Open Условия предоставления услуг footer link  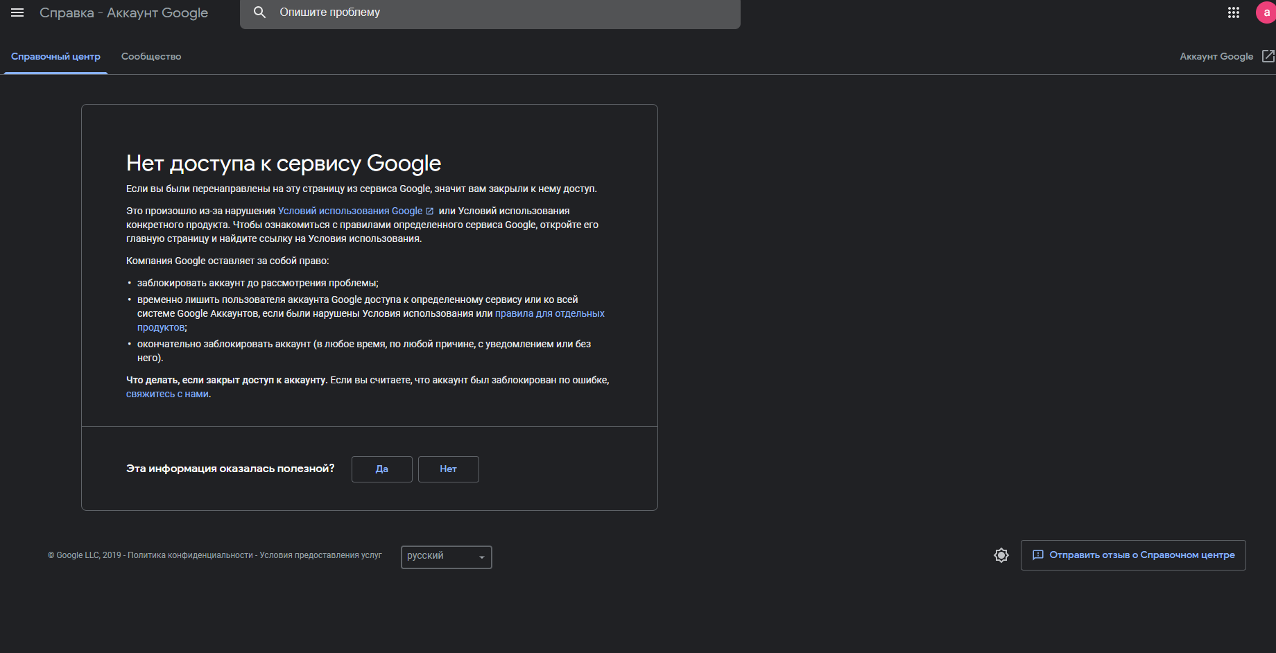(x=320, y=555)
